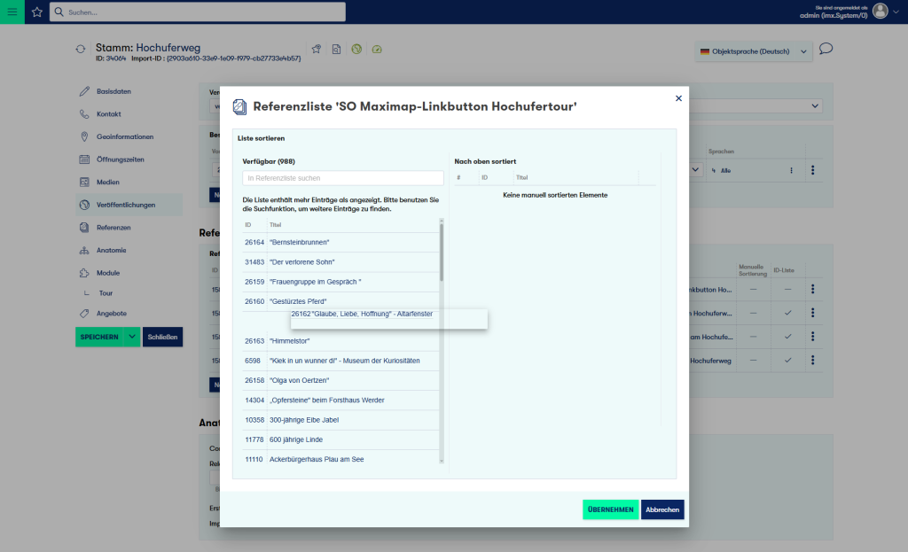Click the map pin icon beside Geoinformationen
Screen dimensions: 908x552
84,136
